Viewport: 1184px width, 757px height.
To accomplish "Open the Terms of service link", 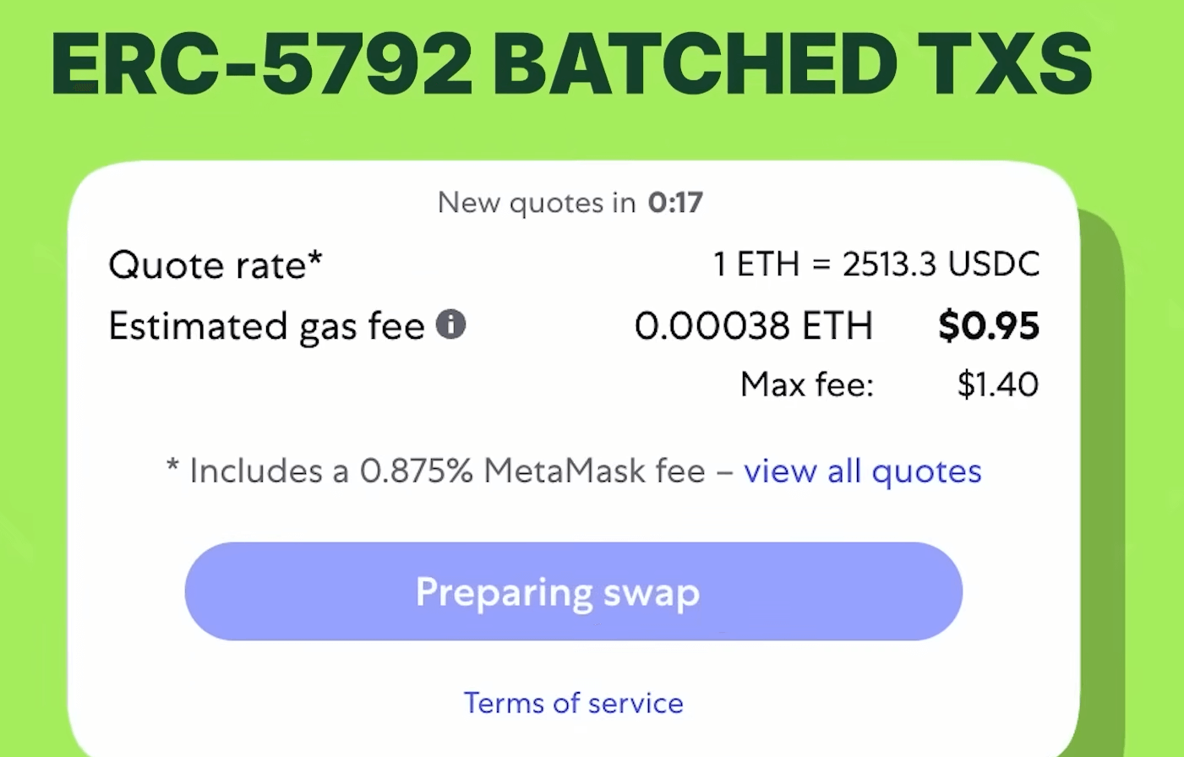I will (x=573, y=703).
